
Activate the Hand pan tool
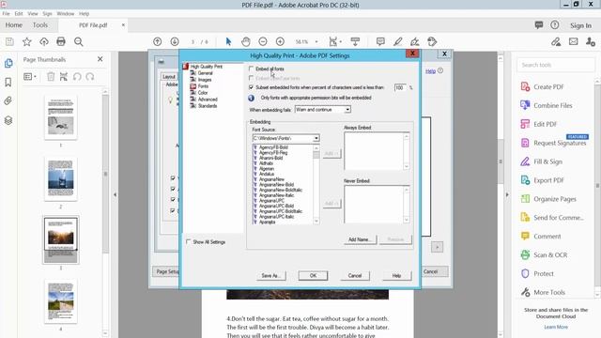coord(246,41)
